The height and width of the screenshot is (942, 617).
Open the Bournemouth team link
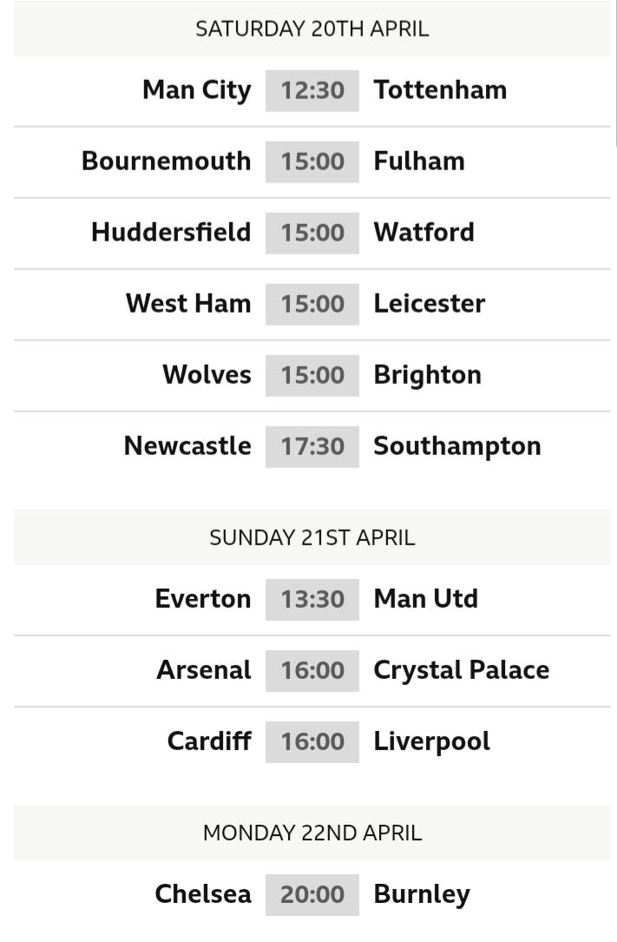pos(167,161)
